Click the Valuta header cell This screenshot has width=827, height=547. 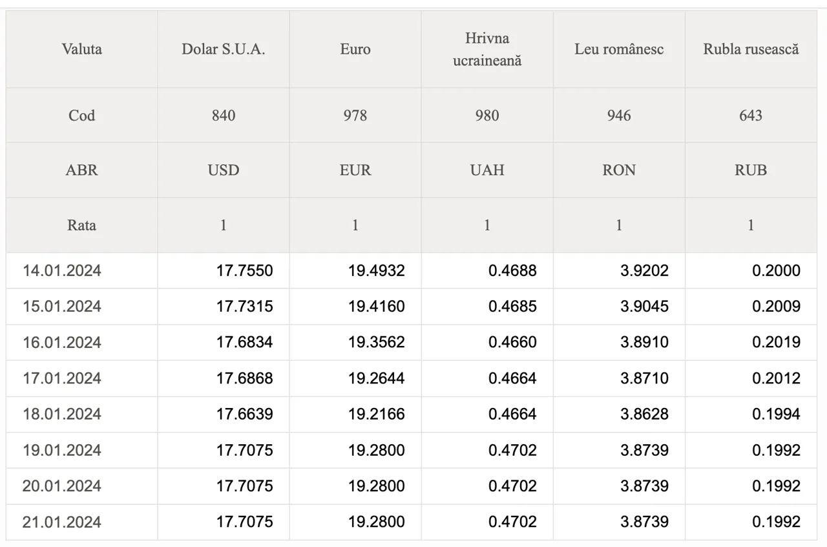coord(81,49)
